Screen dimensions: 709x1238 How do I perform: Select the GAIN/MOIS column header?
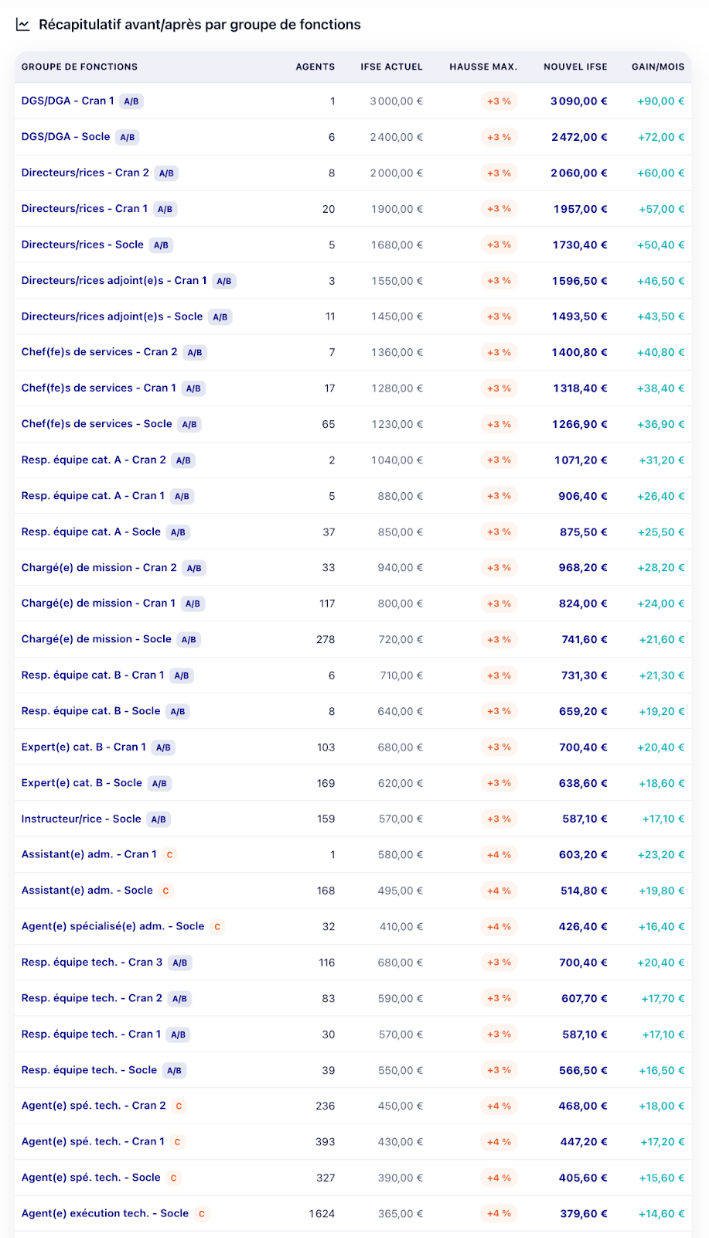tap(657, 67)
